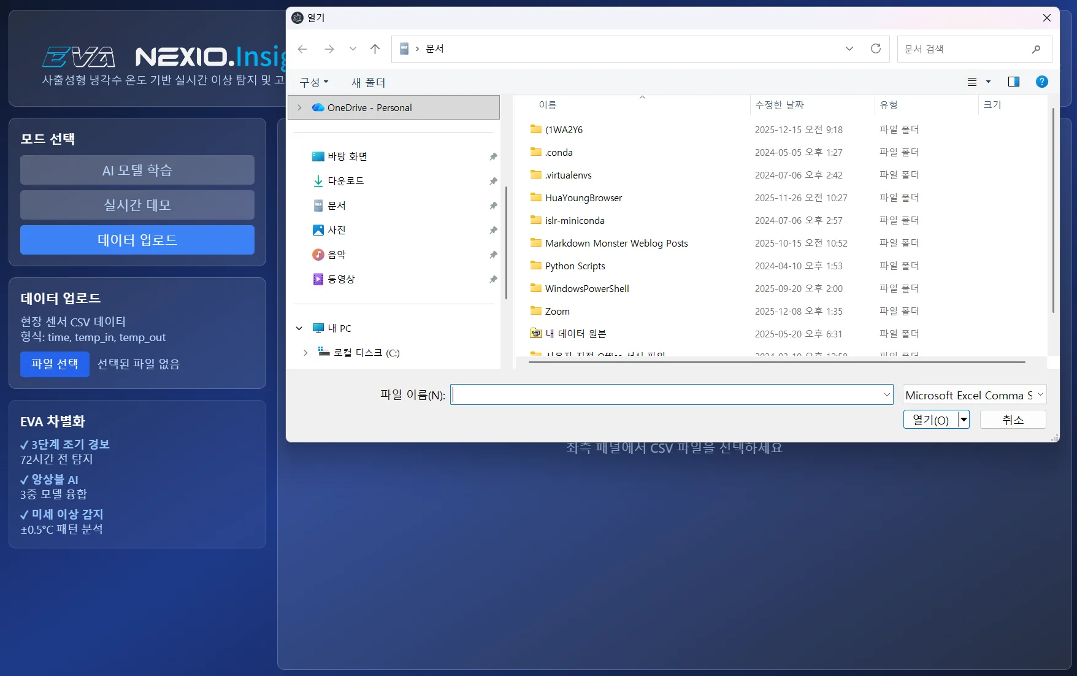This screenshot has height=676, width=1077.
Task: Change the file view layout
Action: 972,82
